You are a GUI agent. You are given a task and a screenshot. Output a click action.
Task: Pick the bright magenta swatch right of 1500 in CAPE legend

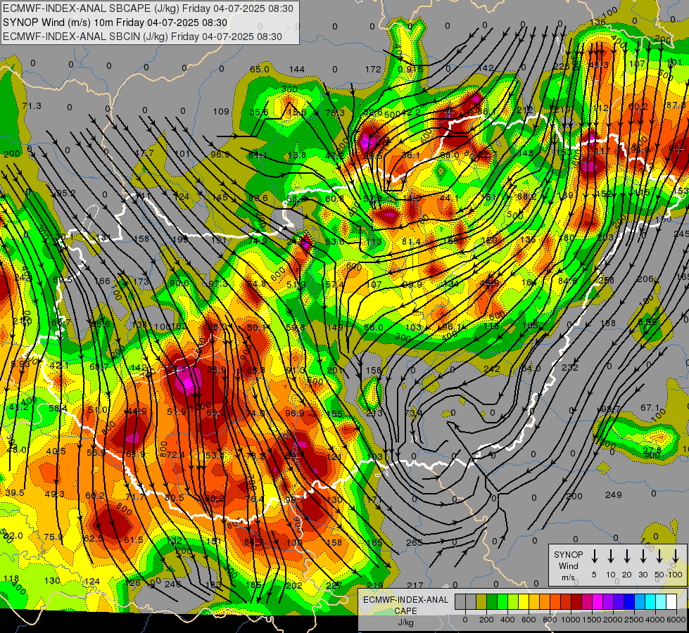(598, 601)
